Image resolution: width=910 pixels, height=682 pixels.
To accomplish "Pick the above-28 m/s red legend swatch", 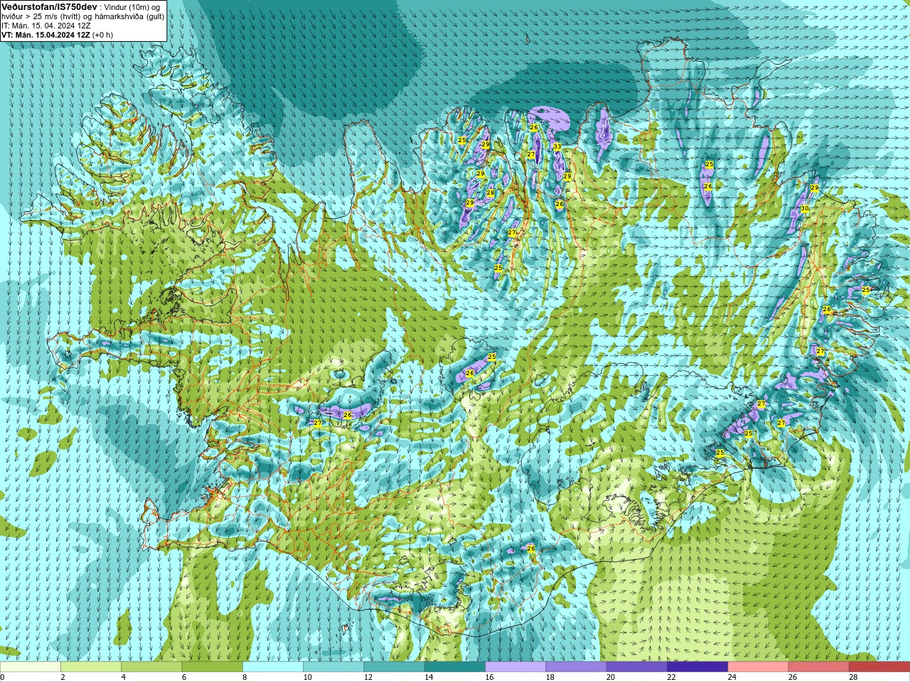I will tap(879, 667).
